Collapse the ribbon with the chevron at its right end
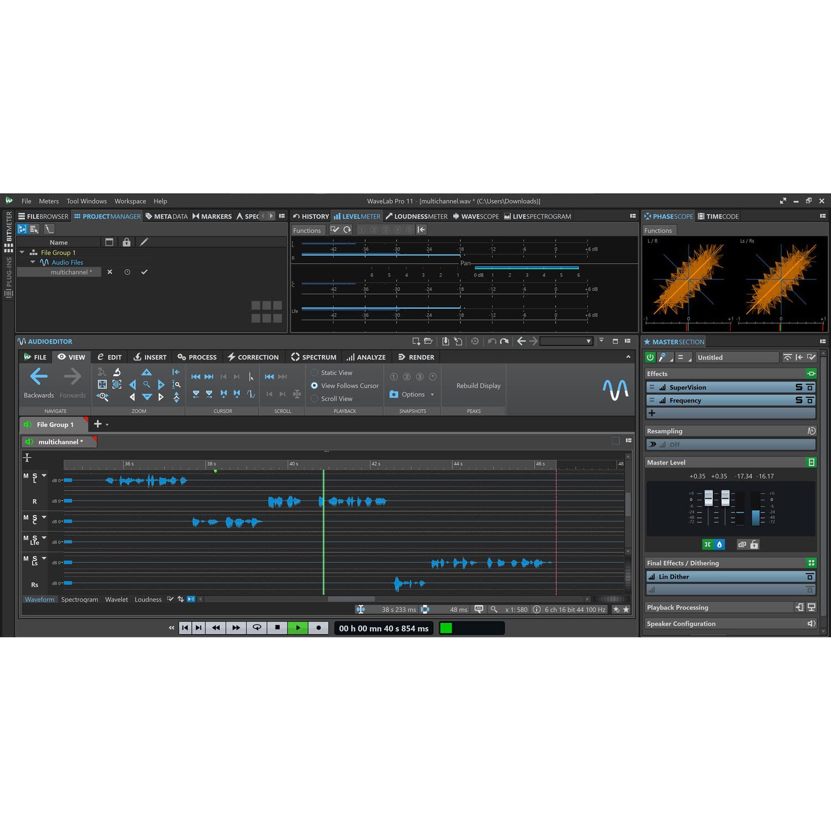Screen dimensions: 831x831 tap(628, 357)
